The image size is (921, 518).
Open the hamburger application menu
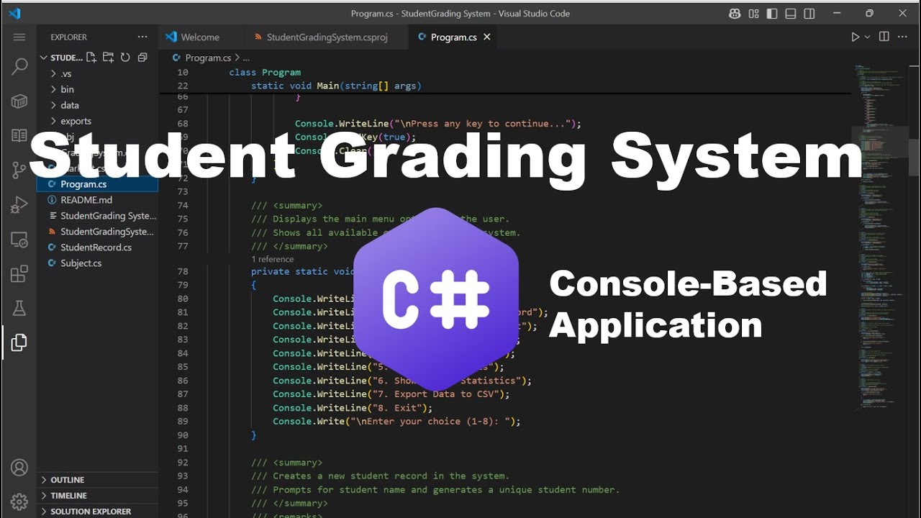pyautogui.click(x=19, y=37)
